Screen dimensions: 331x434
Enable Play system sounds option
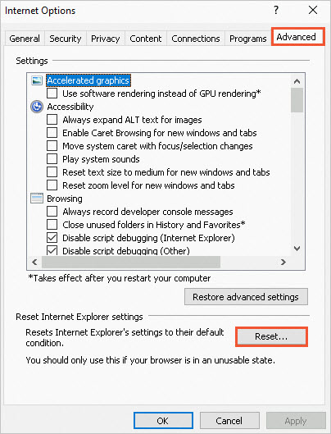pos(52,159)
